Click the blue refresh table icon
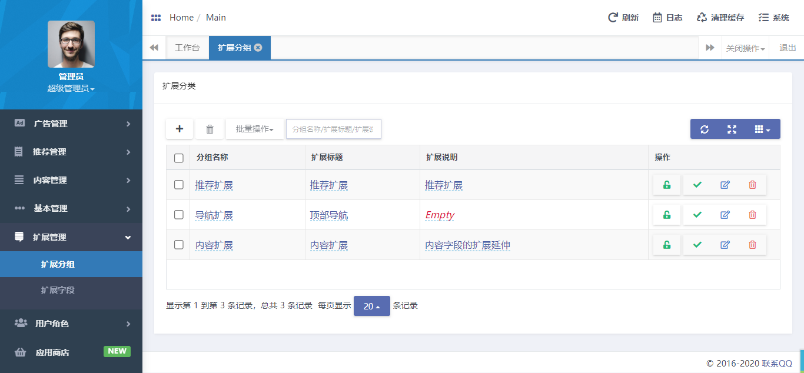The width and height of the screenshot is (804, 373). pos(704,129)
